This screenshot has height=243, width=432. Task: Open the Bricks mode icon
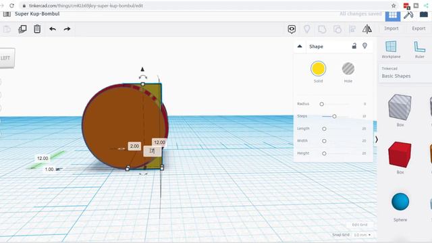(x=424, y=14)
